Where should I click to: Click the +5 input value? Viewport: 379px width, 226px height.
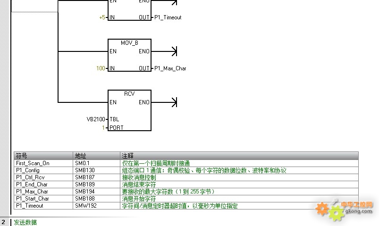pyautogui.click(x=102, y=17)
